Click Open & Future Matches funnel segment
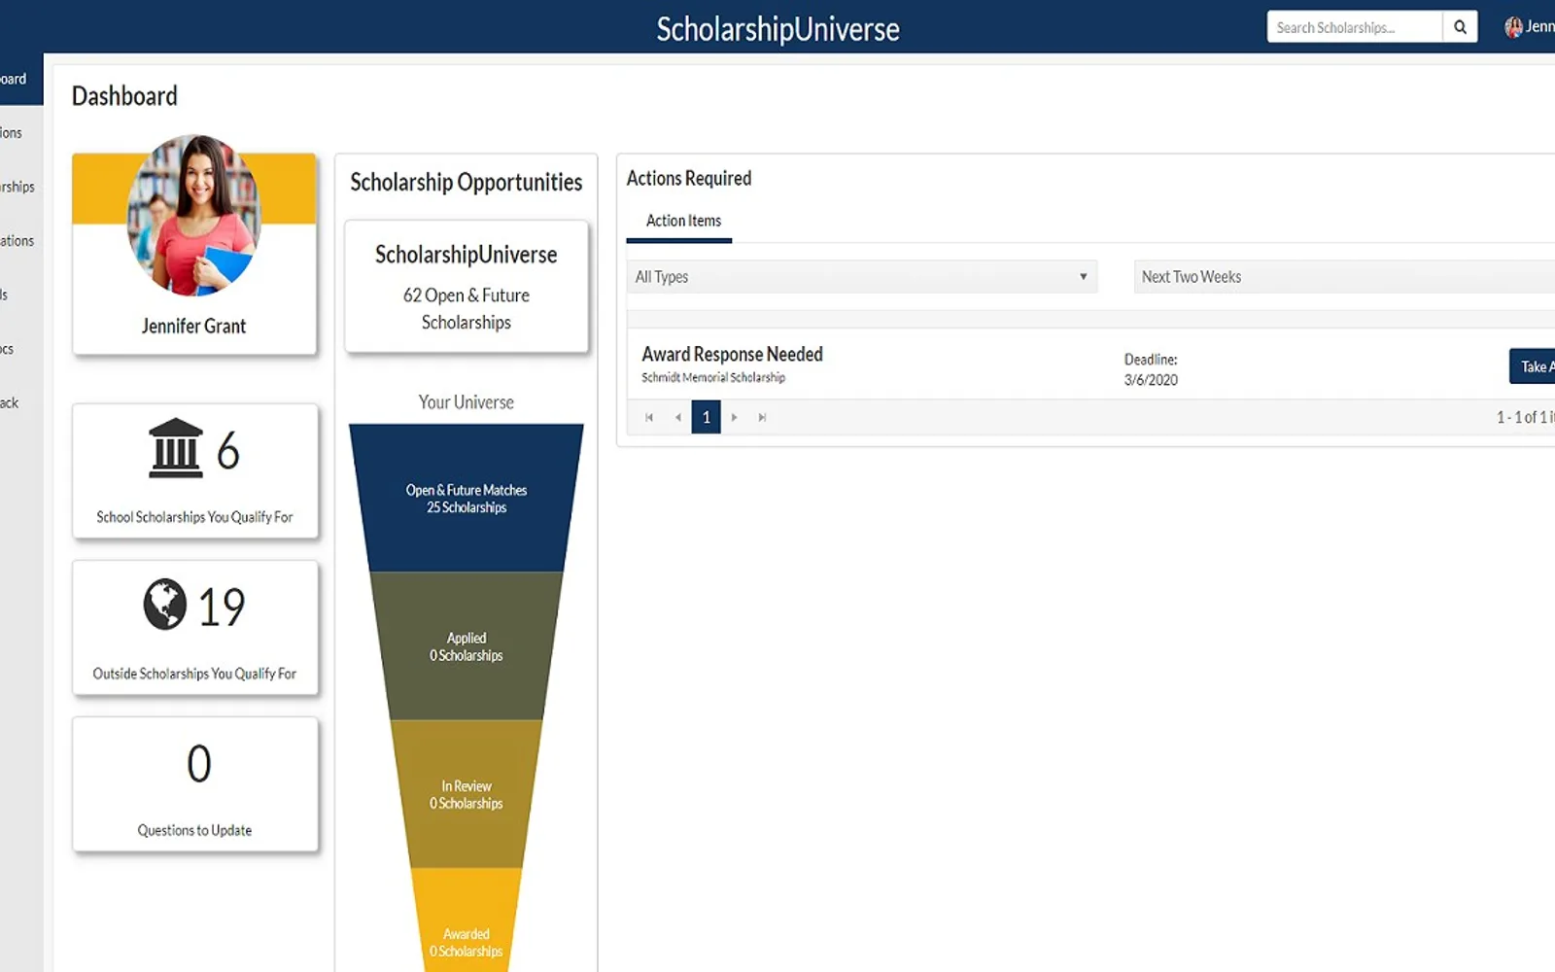Viewport: 1555px width, 972px height. (x=466, y=498)
